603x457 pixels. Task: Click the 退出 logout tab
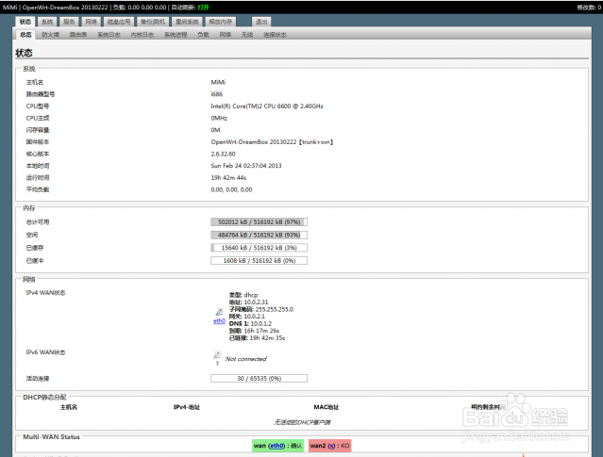coord(261,22)
